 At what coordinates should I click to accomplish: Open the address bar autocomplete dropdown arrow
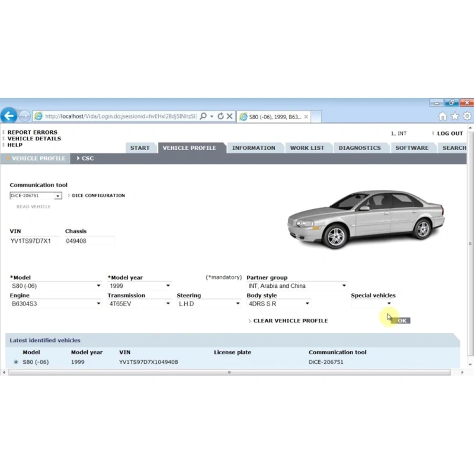click(x=212, y=116)
